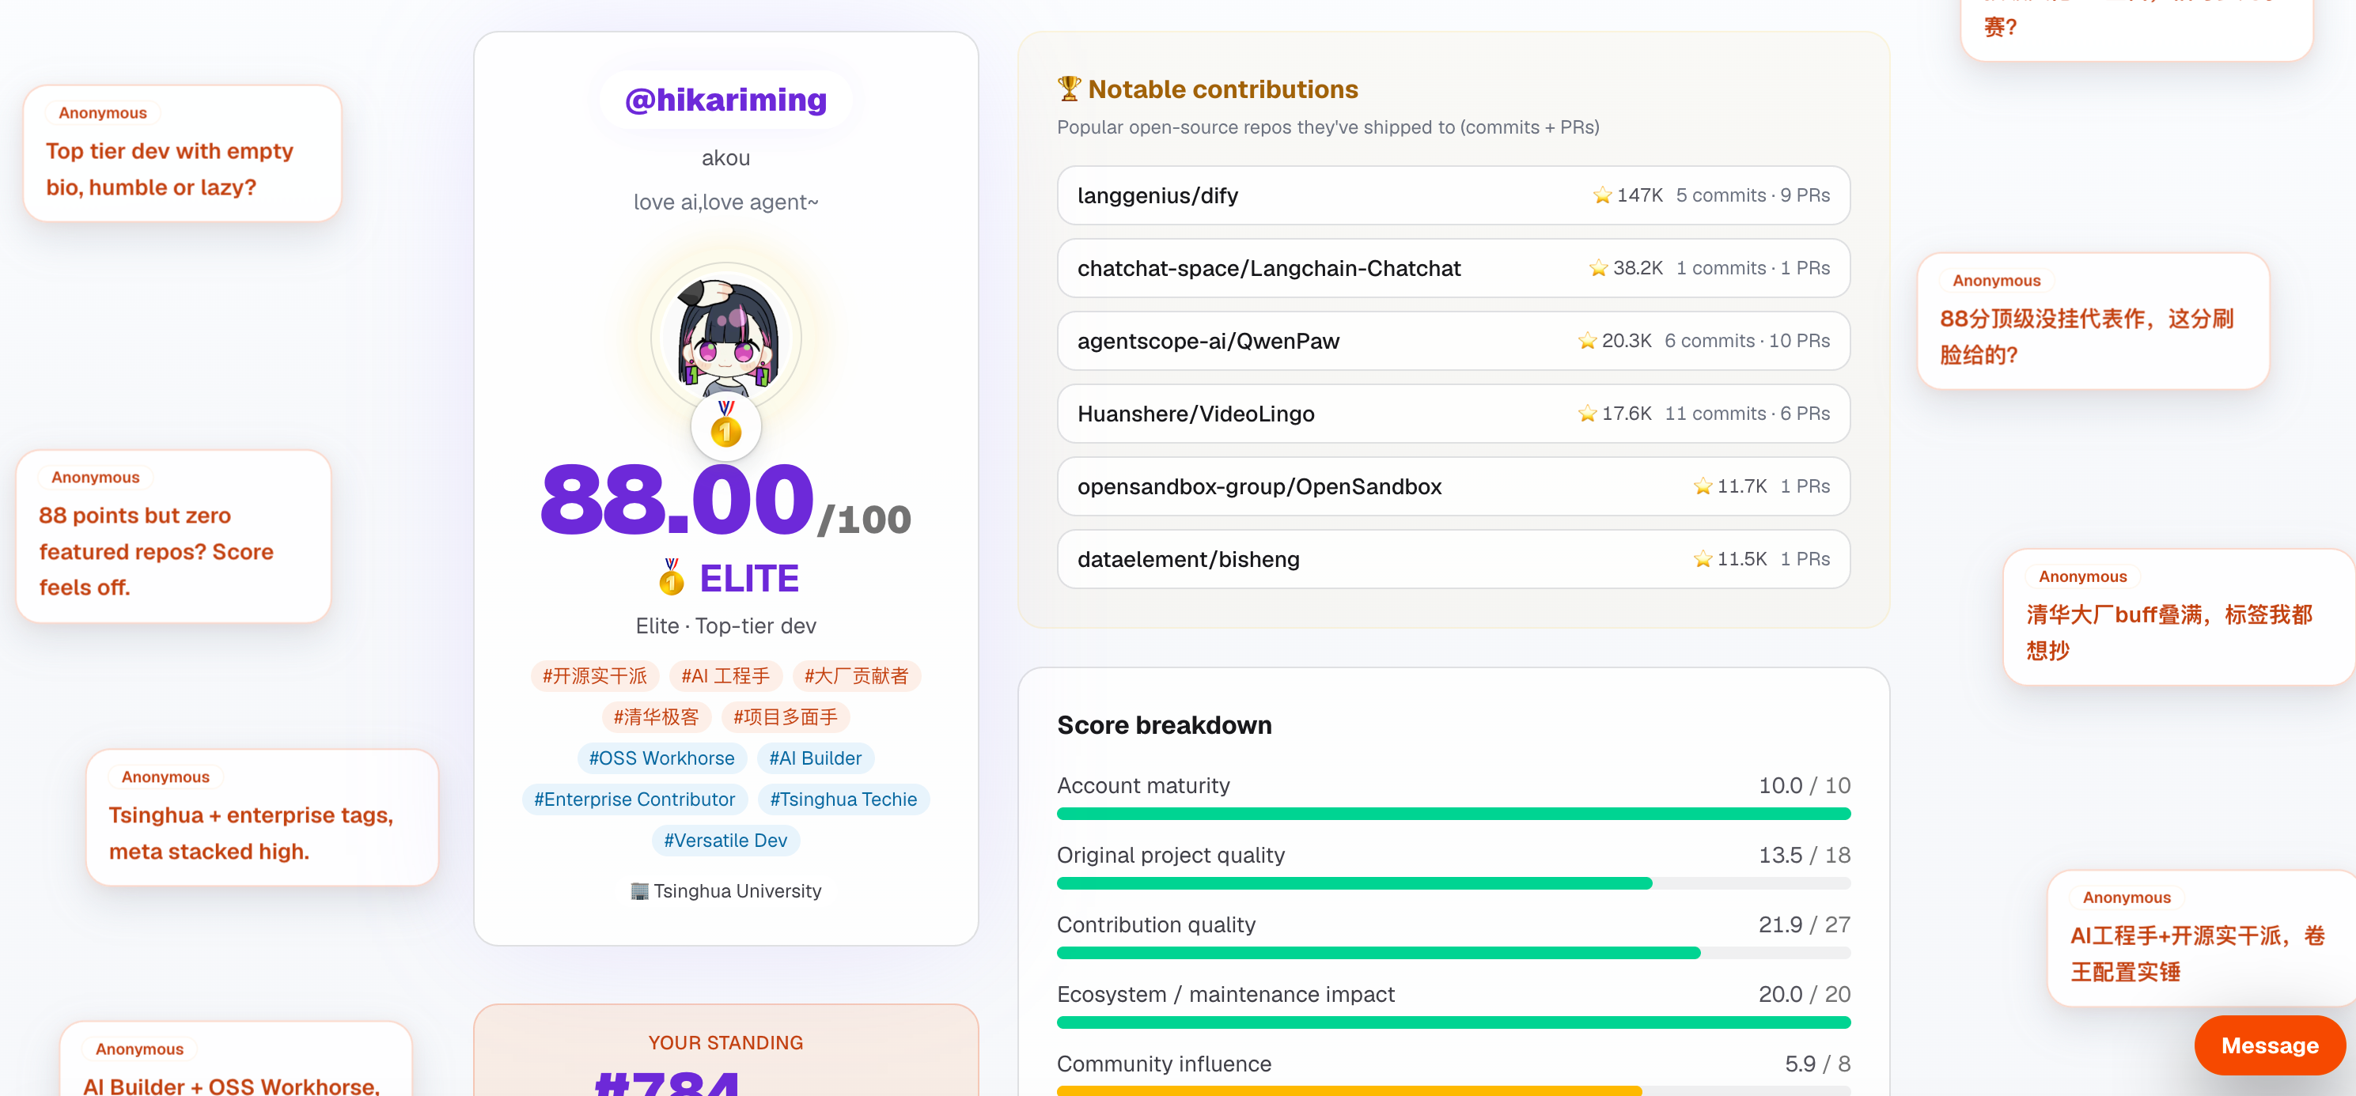Click the gold medal badge under avatar

coord(725,426)
